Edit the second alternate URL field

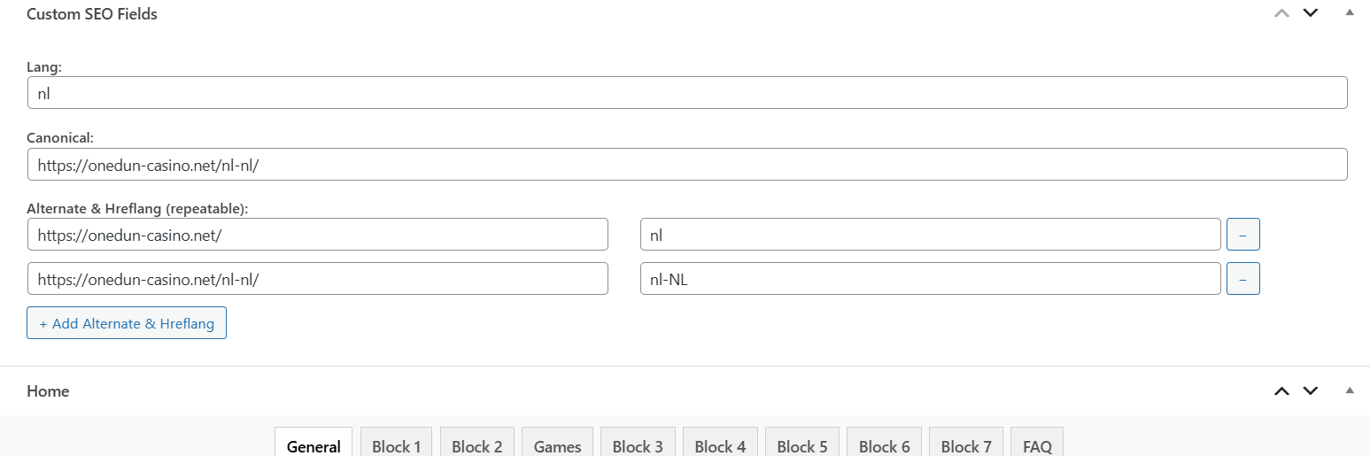(x=317, y=279)
